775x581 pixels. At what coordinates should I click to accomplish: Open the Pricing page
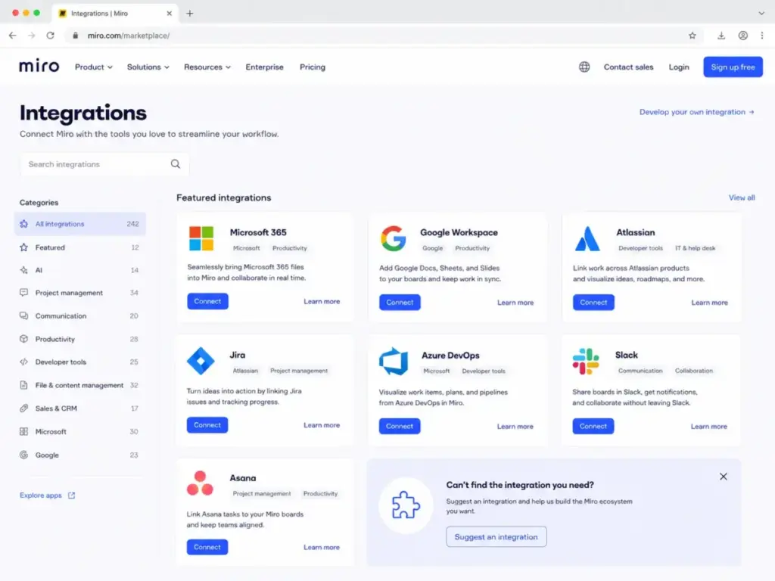pos(313,67)
